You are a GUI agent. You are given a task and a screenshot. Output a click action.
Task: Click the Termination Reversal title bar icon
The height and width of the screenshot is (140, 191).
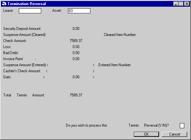[4, 4]
